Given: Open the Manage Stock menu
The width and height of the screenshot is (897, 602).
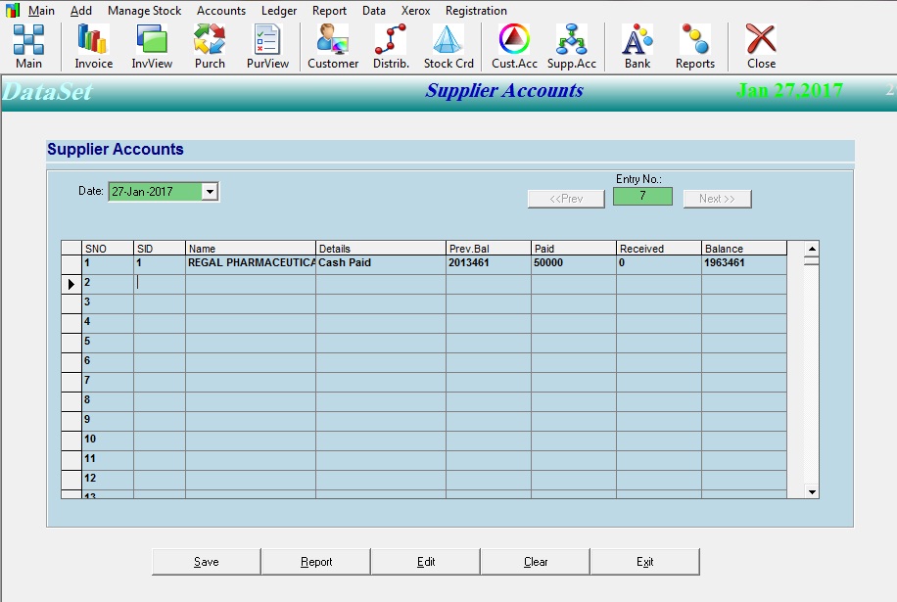Looking at the screenshot, I should 144,11.
